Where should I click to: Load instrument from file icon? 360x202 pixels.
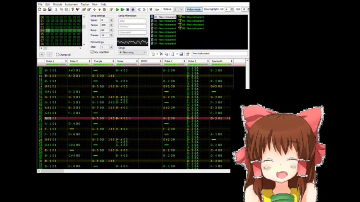(173, 54)
